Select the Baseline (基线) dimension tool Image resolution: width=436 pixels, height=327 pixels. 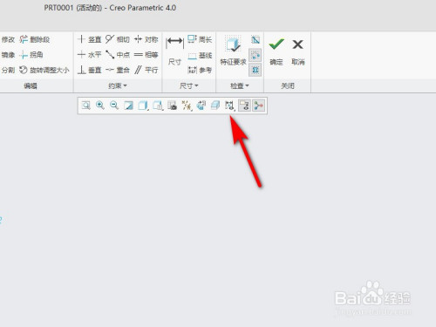click(x=200, y=55)
